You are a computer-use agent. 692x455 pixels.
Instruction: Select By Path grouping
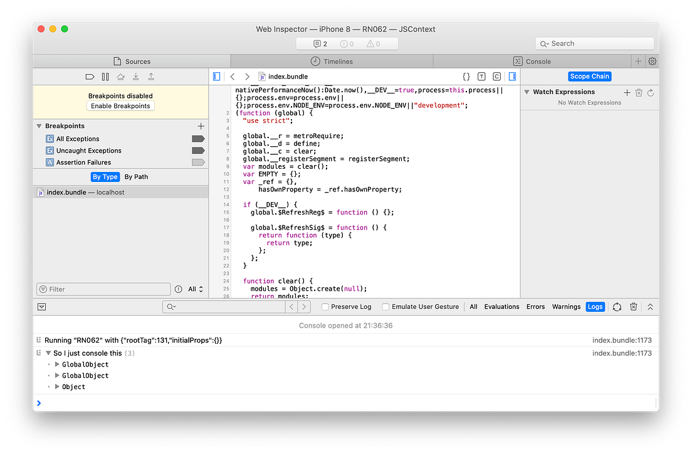(137, 177)
